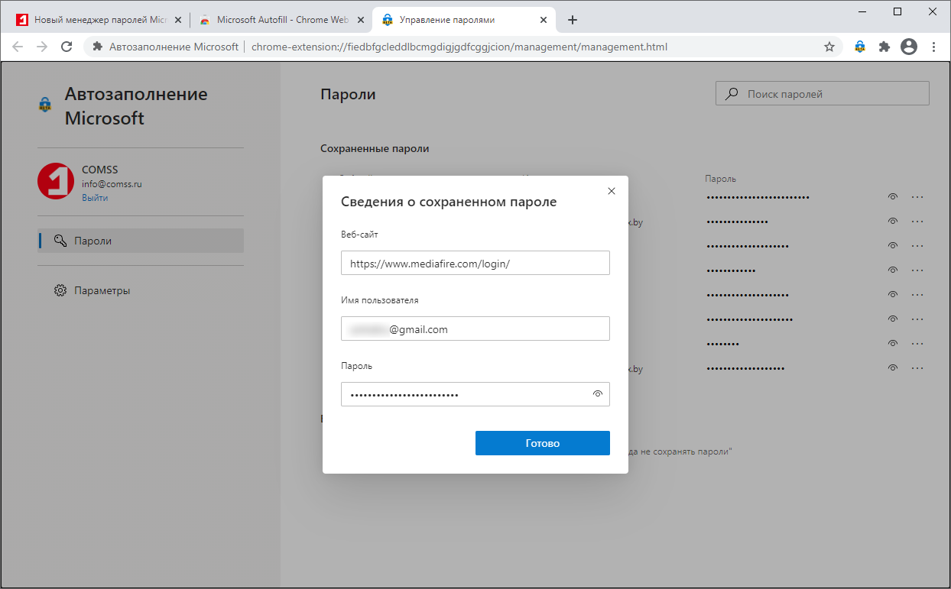Open the Chrome extensions puzzle icon

884,47
